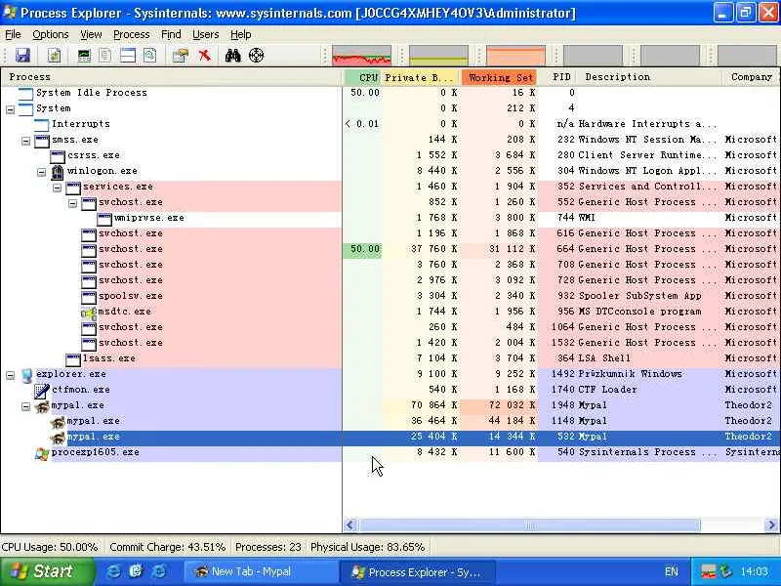
Task: Click the taskbar clock showing 14:03
Action: click(x=754, y=571)
